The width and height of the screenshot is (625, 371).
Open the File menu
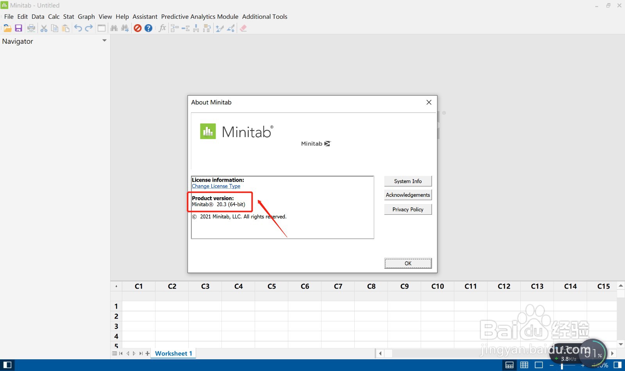point(9,16)
